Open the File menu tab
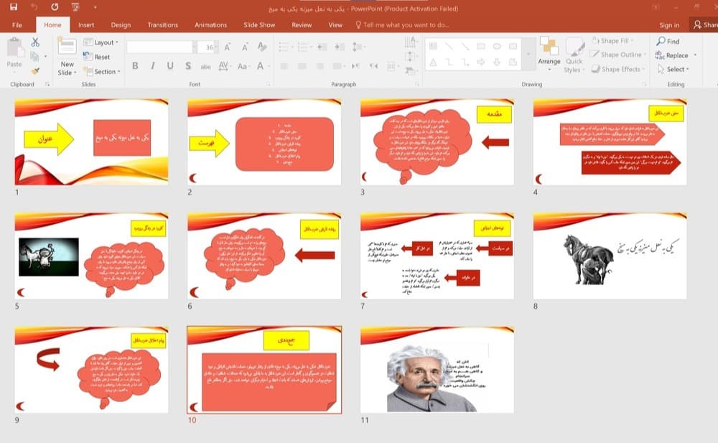This screenshot has height=443, width=718. [17, 24]
